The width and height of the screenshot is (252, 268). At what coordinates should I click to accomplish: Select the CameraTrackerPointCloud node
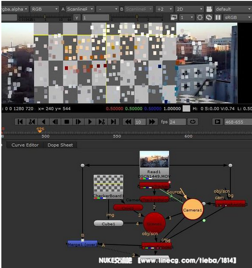[154, 199]
